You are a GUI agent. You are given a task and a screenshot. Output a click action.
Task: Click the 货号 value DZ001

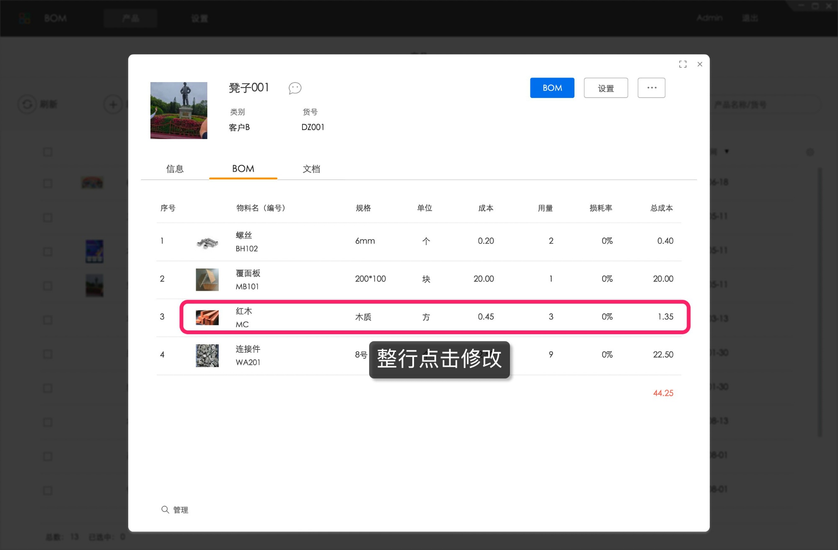coord(313,127)
